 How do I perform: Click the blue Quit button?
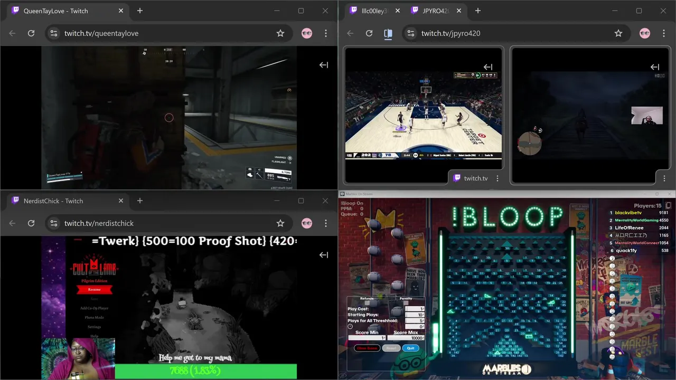tap(411, 348)
